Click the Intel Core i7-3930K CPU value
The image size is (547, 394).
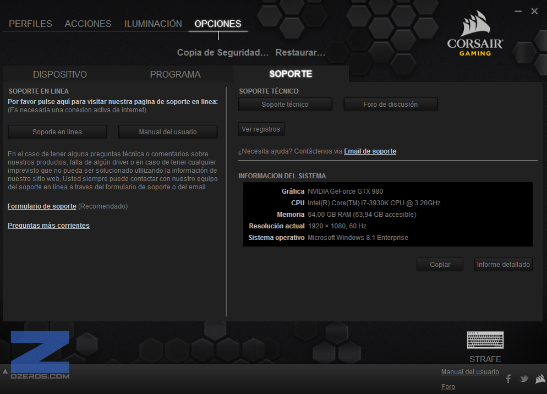374,203
